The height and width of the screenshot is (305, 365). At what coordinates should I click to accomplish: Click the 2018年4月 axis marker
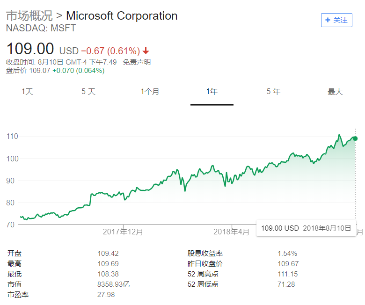click(231, 232)
